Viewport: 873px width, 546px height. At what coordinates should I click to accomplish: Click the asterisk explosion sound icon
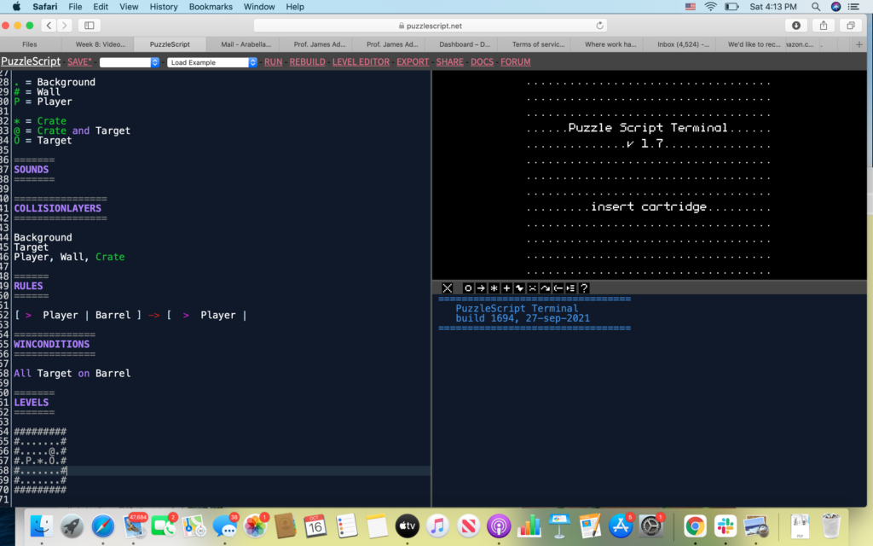[x=494, y=288]
